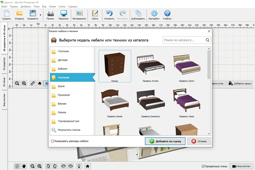
Task: Click the 360 view icon in bottom toolbar
Action: tap(17, 166)
